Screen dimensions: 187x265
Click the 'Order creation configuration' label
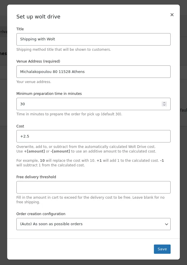coord(41,214)
